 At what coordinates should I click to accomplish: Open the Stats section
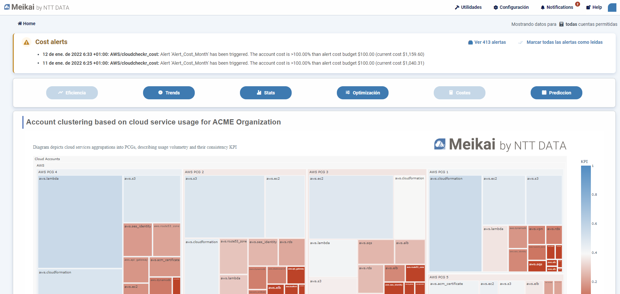point(266,93)
